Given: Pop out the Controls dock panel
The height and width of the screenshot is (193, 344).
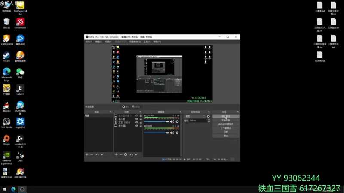Looking at the screenshot, I should tap(238, 112).
